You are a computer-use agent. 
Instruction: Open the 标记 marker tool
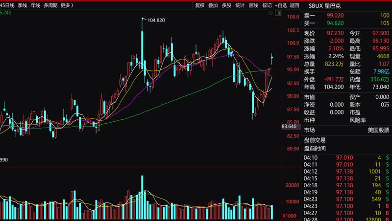coord(267,5)
